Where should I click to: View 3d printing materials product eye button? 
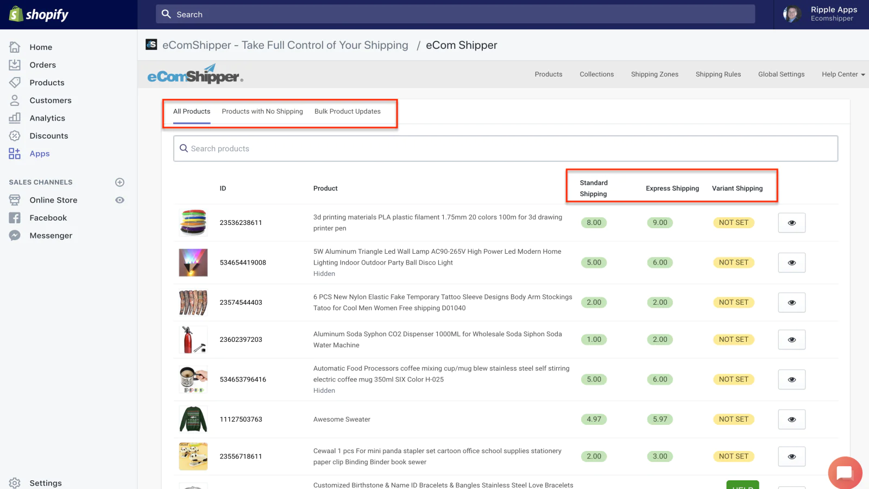[792, 223]
